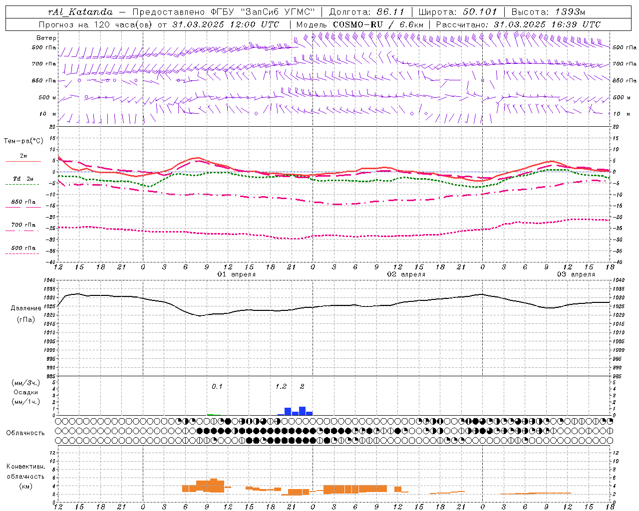The image size is (639, 511).
Task: Click the Модель COSMO-RU / 6.6км label
Action: (x=360, y=24)
